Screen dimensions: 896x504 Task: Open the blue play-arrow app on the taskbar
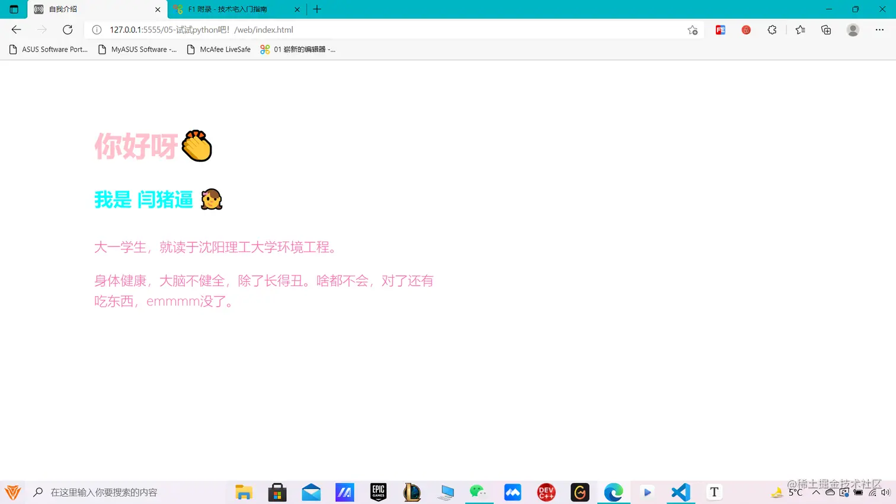(x=647, y=492)
